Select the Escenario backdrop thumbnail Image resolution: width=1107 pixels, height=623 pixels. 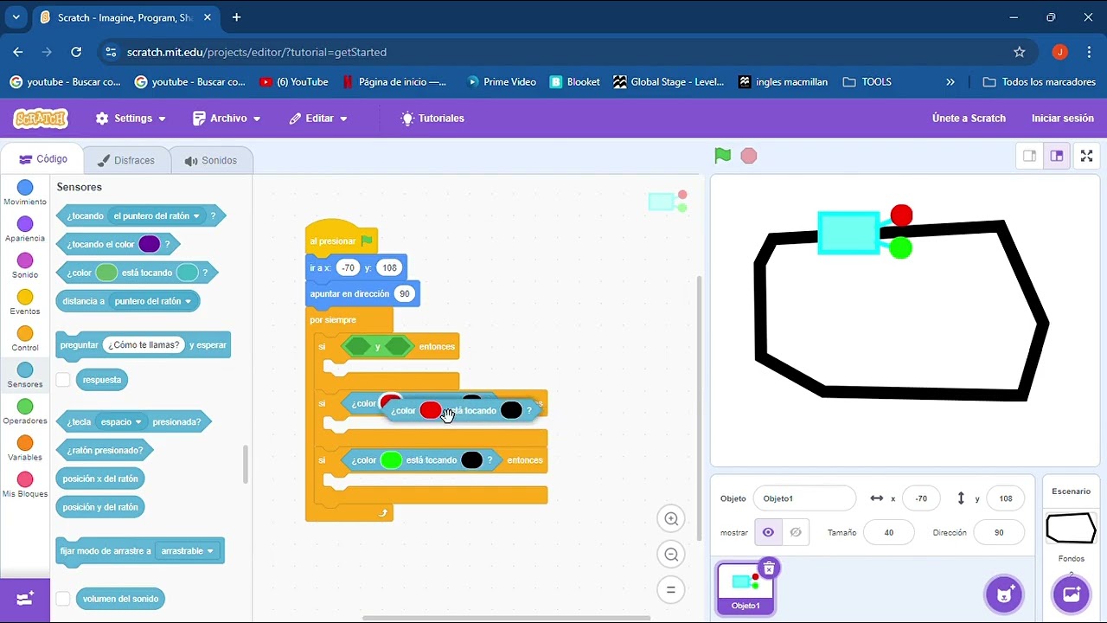1071,528
